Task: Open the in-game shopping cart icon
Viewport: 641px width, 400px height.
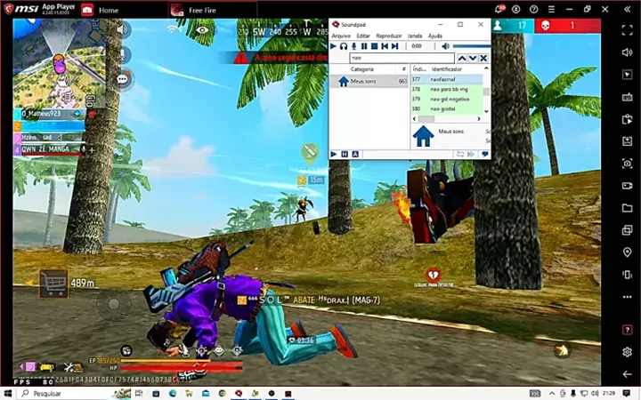Action: (x=53, y=283)
